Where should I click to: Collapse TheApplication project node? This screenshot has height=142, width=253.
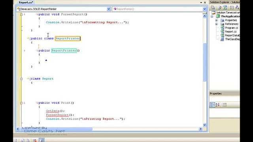point(212,17)
